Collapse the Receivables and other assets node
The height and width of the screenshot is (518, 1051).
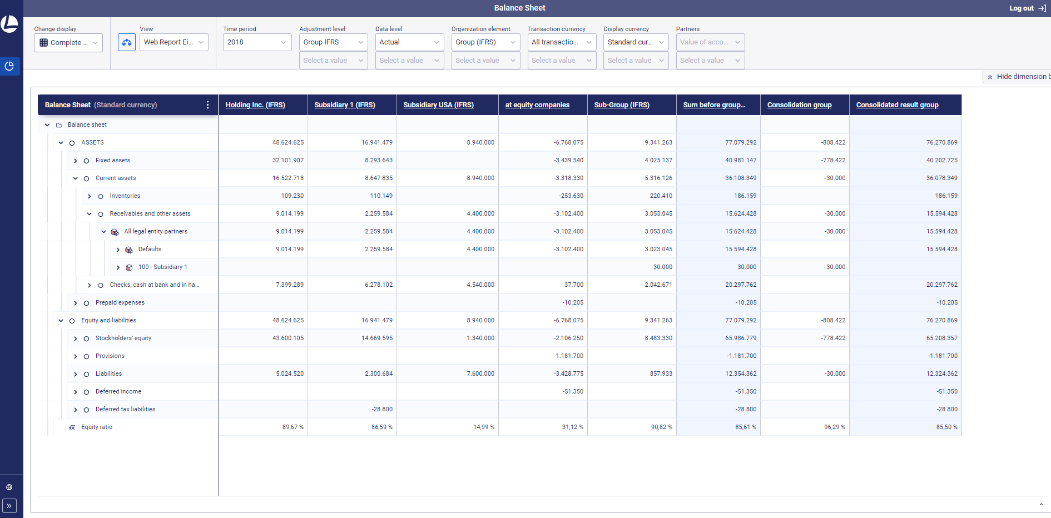pyautogui.click(x=89, y=213)
